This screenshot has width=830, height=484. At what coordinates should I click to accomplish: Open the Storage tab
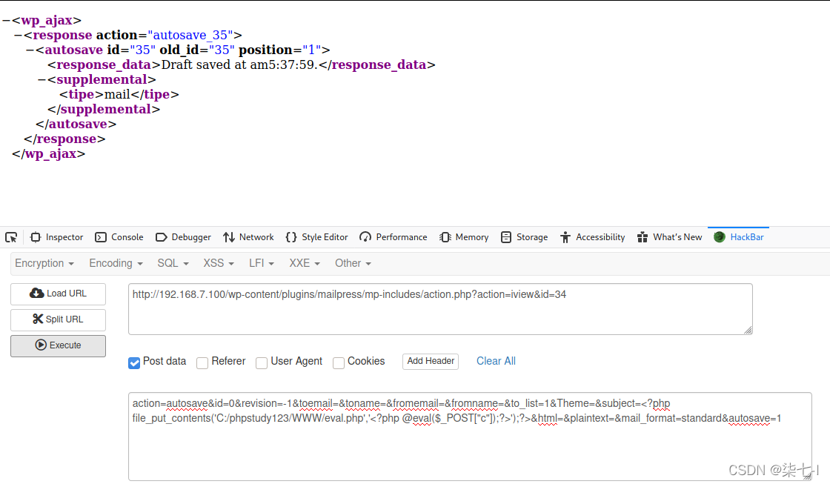coord(524,237)
